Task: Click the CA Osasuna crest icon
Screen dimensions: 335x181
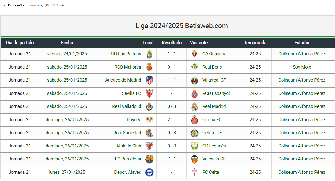Action: (195, 54)
